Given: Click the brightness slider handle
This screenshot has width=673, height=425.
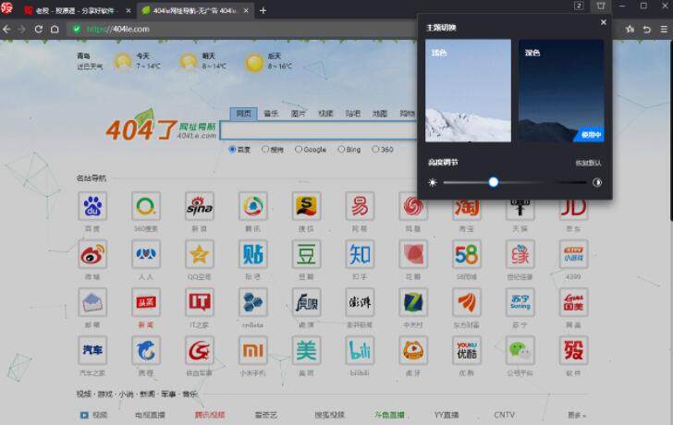Looking at the screenshot, I should 493,182.
